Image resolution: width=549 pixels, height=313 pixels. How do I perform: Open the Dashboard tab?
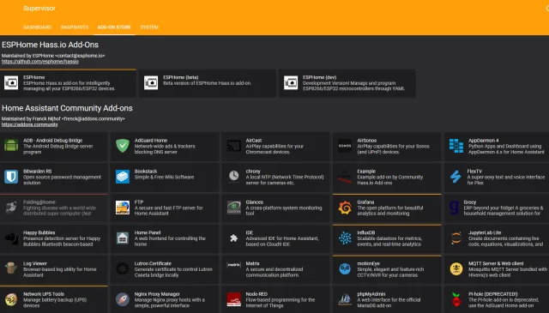[x=37, y=27]
